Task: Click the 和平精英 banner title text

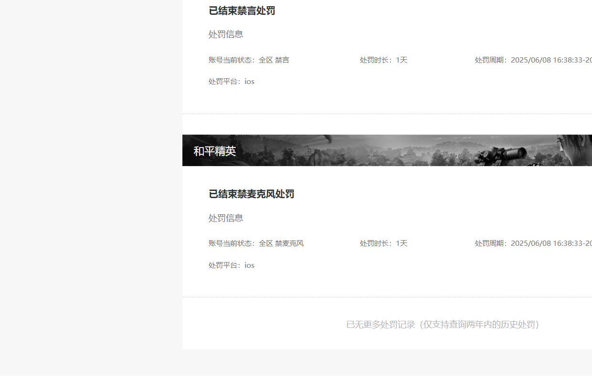Action: 215,151
